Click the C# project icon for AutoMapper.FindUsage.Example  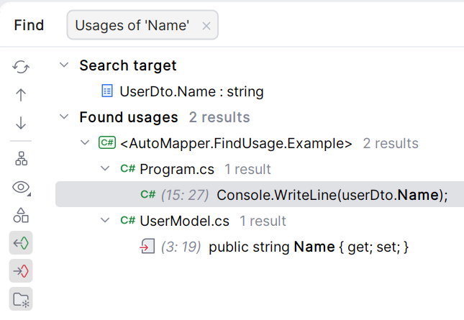pos(106,143)
